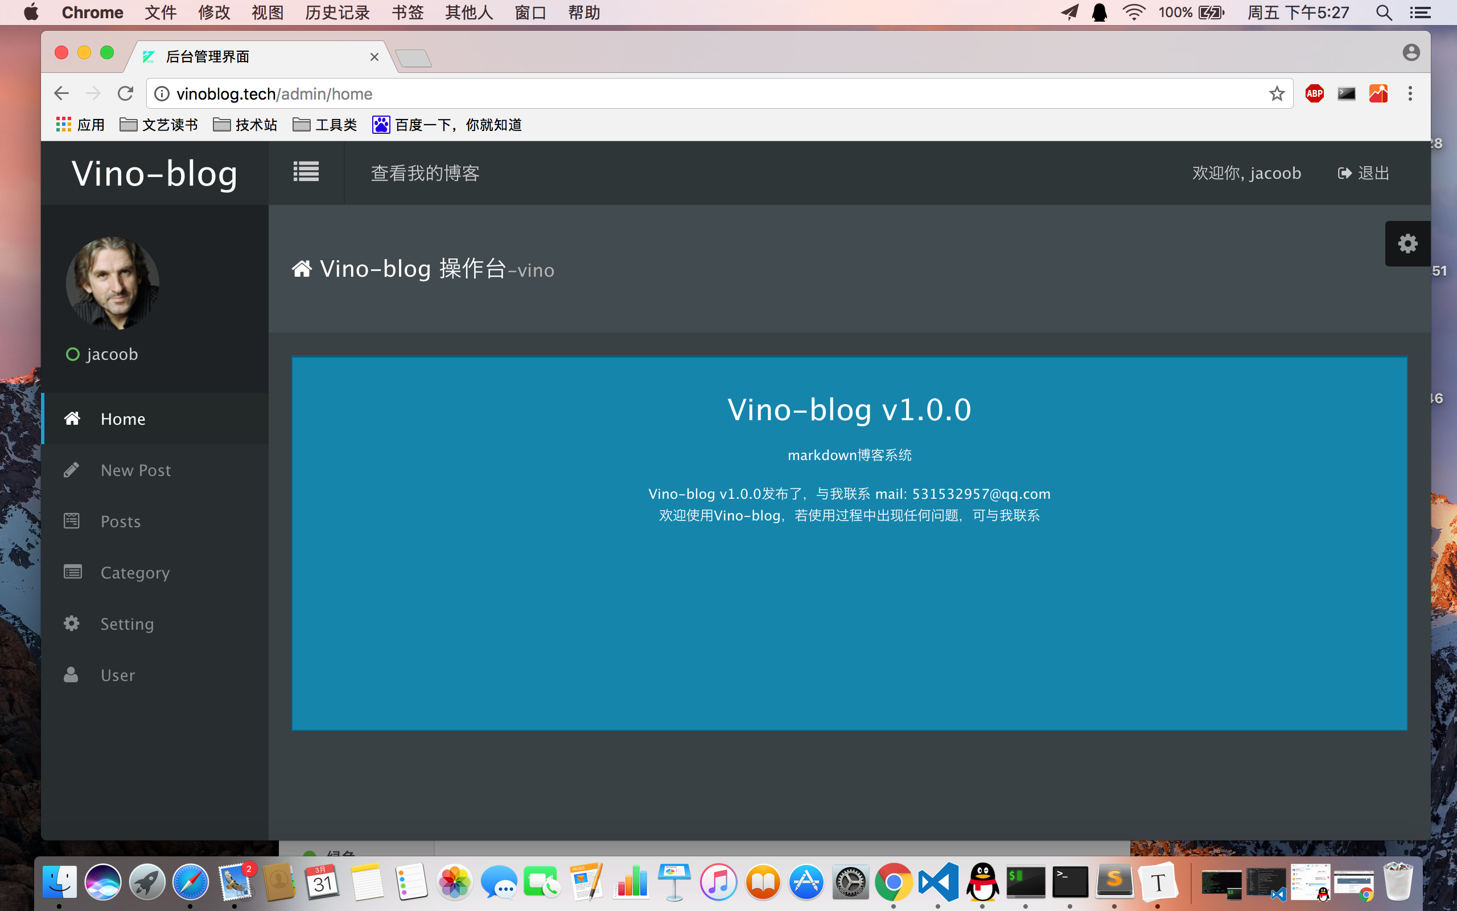1457x911 pixels.
Task: Go to Setting in sidebar
Action: point(127,623)
